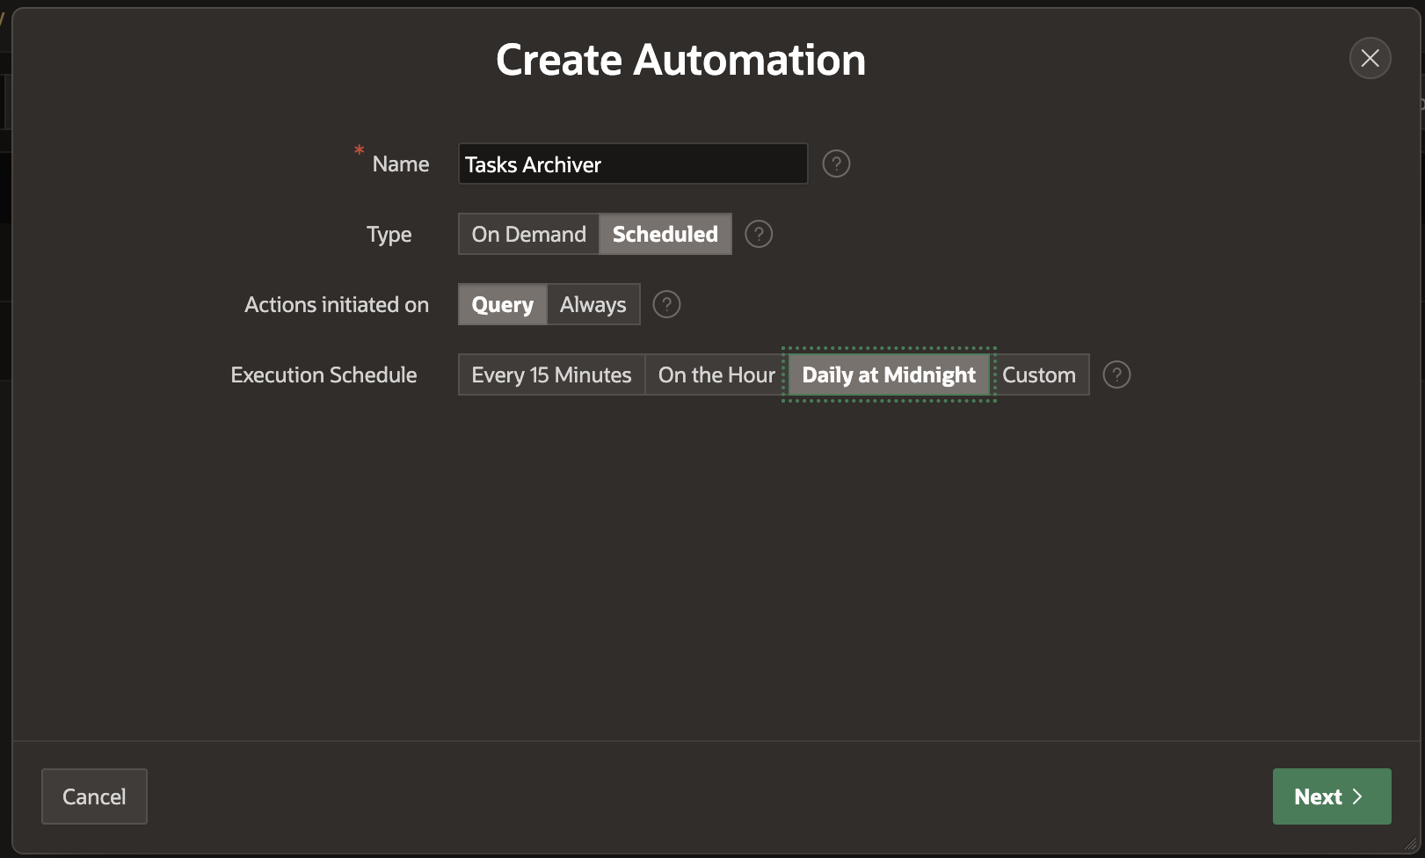Click the Cancel button
The image size is (1425, 858).
coord(94,796)
